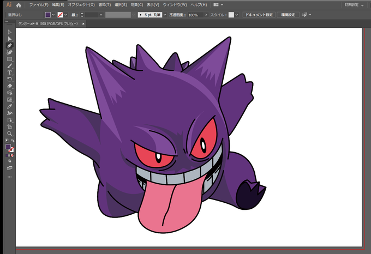The height and width of the screenshot is (254, 371).
Task: Select the Paintbrush tool
Action: (9, 66)
